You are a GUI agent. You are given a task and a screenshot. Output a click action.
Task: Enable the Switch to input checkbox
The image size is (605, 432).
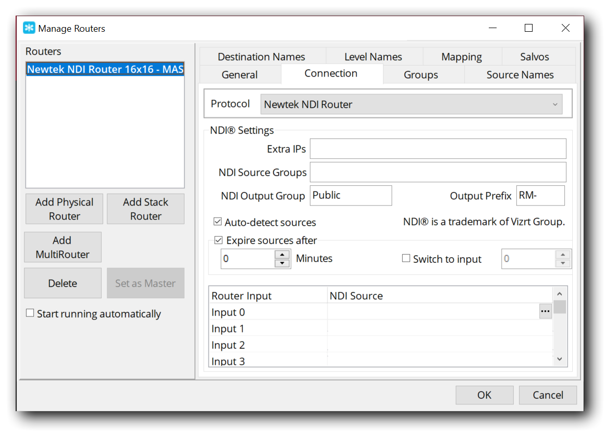tap(406, 258)
